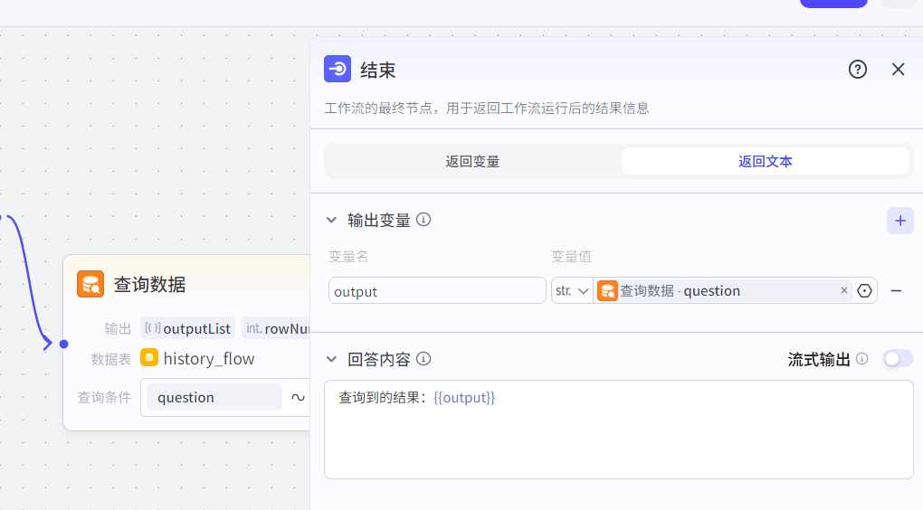Viewport: 923px width, 510px height.
Task: Click the 变量名 column label
Action: click(x=348, y=257)
